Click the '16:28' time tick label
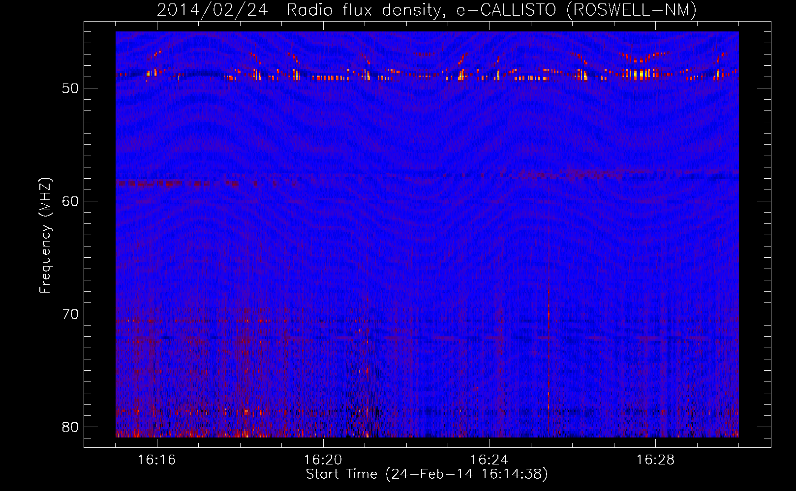 [655, 460]
